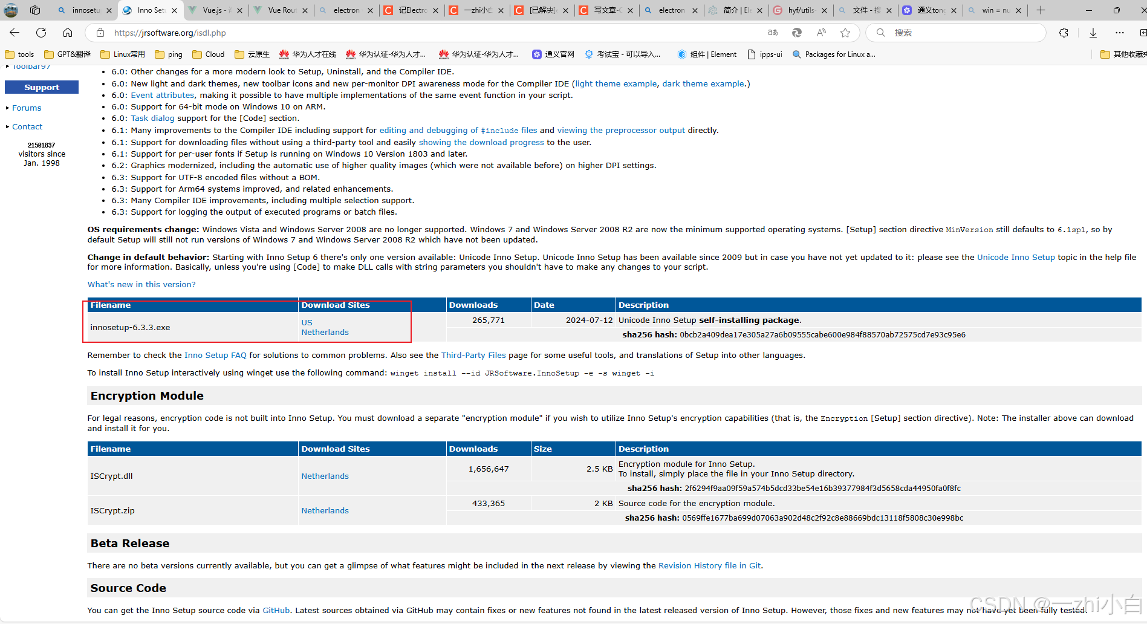Click the read aloud icon
The width and height of the screenshot is (1147, 624).
tap(821, 33)
